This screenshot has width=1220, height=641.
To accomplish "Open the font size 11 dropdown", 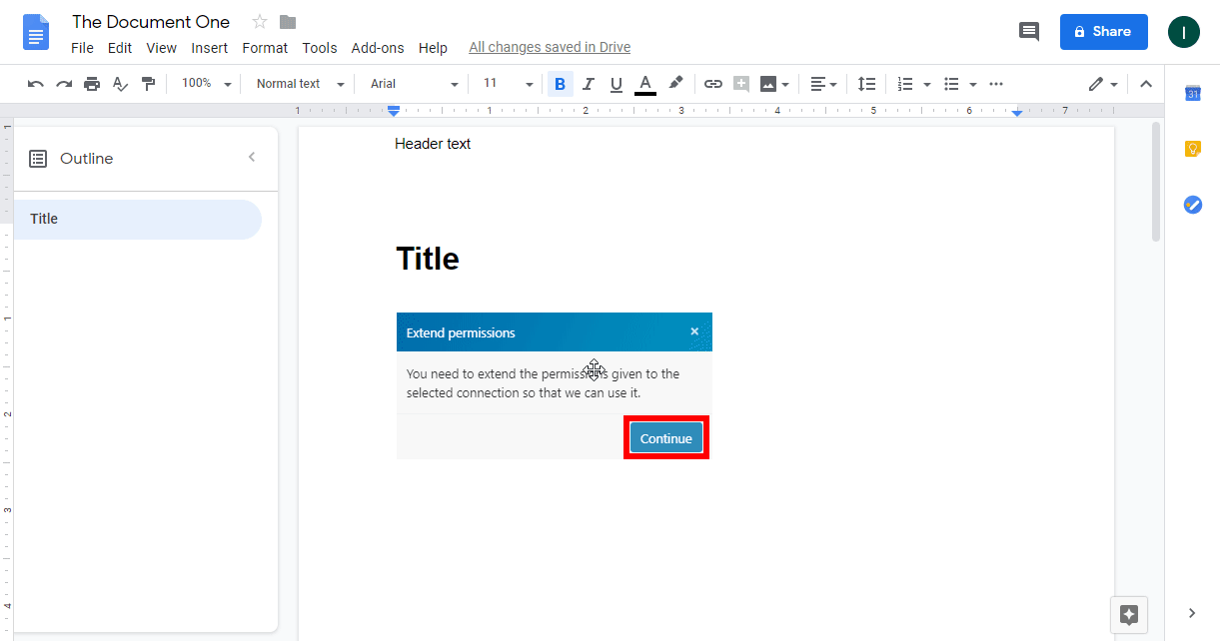I will click(507, 84).
